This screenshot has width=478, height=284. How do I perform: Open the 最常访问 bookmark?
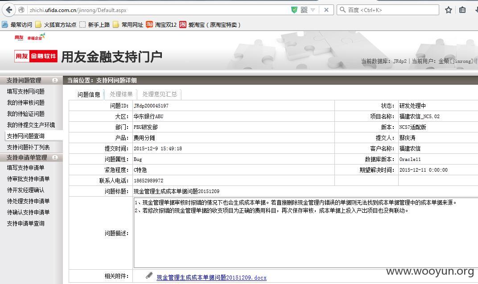(17, 25)
